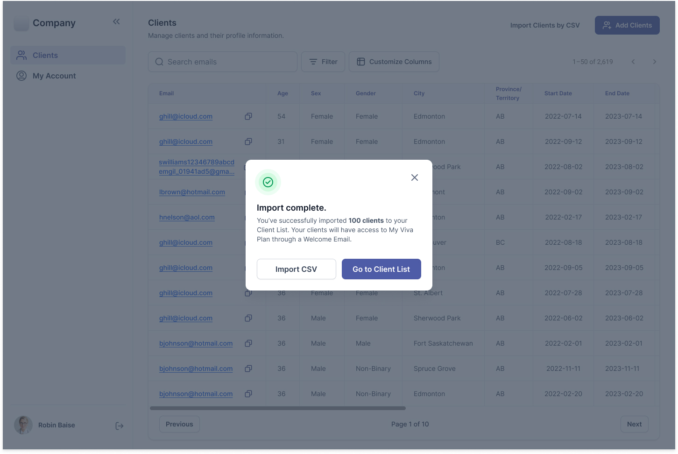Open the Filter options
This screenshot has width=678, height=454.
(323, 62)
